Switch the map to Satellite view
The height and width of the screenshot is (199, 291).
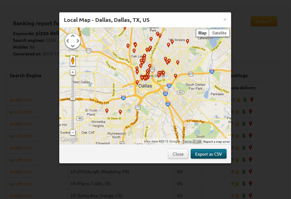[x=219, y=33]
